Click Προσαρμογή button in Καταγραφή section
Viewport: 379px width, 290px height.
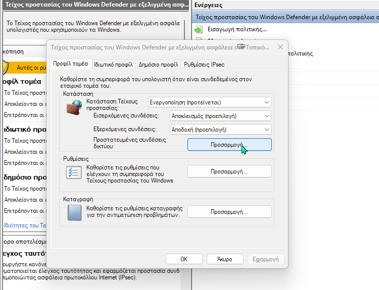229,212
